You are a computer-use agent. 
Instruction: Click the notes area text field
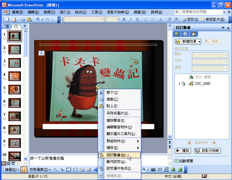click(98, 160)
